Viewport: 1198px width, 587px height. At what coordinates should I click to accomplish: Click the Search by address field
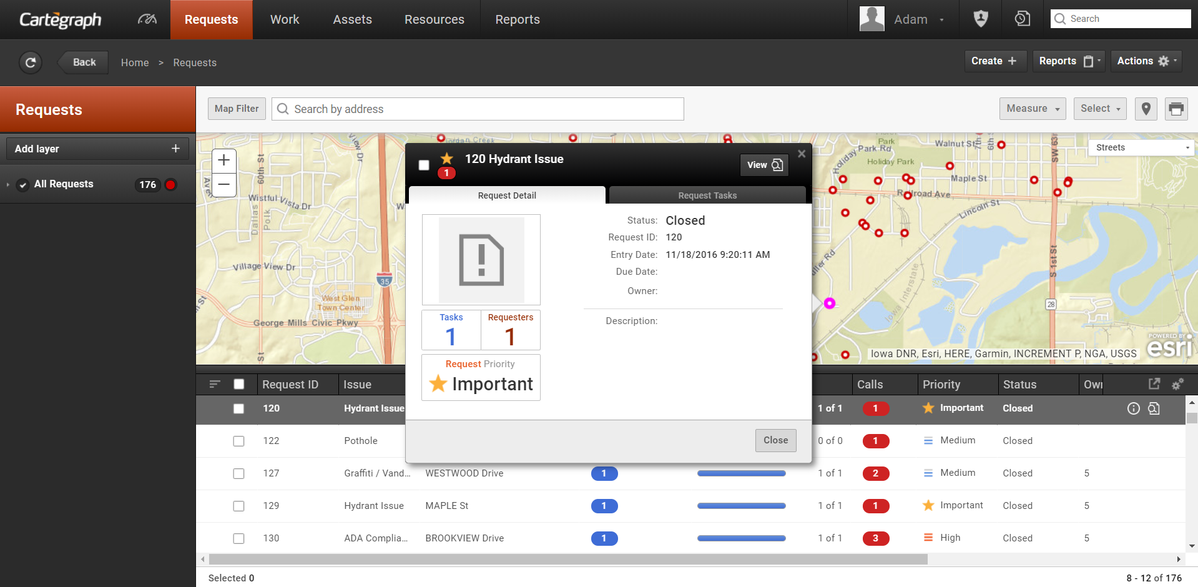click(478, 109)
